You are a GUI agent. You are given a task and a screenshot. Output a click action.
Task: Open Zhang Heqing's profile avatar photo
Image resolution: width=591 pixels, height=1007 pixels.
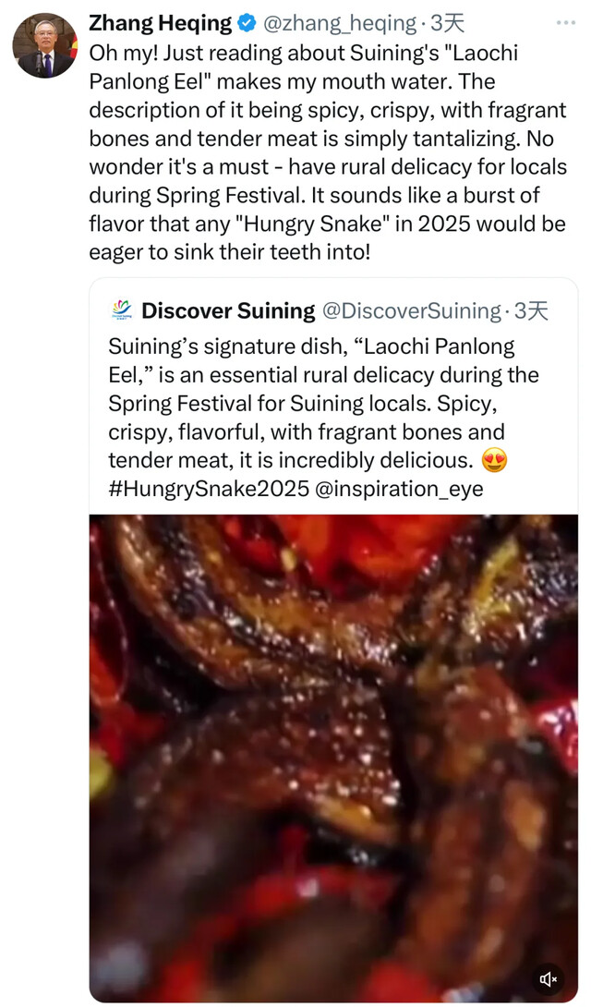(x=44, y=45)
